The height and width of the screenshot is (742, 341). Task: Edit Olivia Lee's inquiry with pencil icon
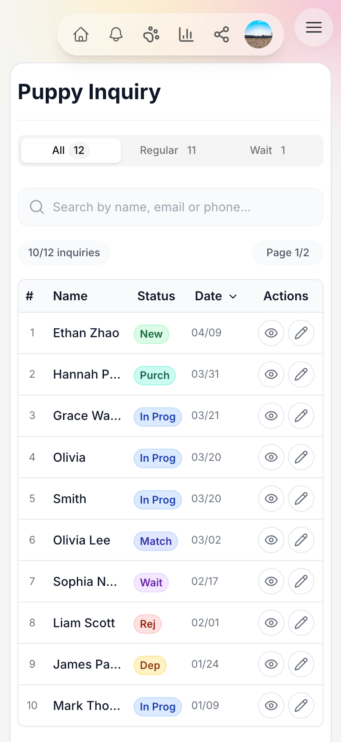click(x=301, y=540)
